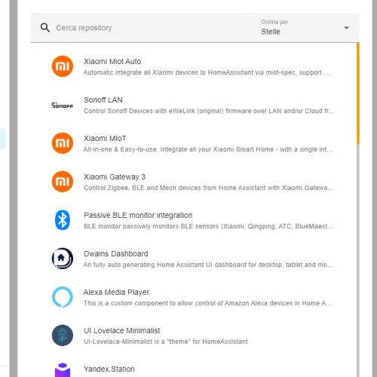The image size is (377, 377).
Task: Click the orange scrollbar thumb
Action: point(358,93)
